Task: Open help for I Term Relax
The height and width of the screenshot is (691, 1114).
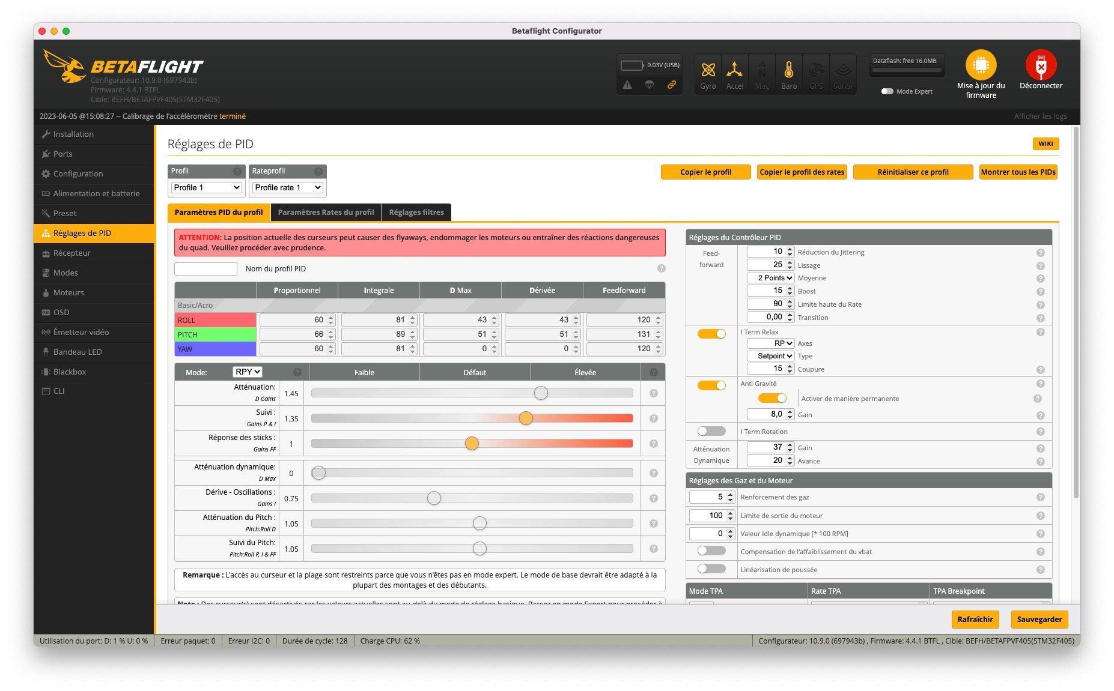Action: (x=1040, y=332)
